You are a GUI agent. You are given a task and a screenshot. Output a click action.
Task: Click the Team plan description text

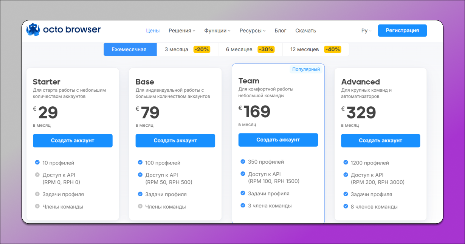[266, 92]
